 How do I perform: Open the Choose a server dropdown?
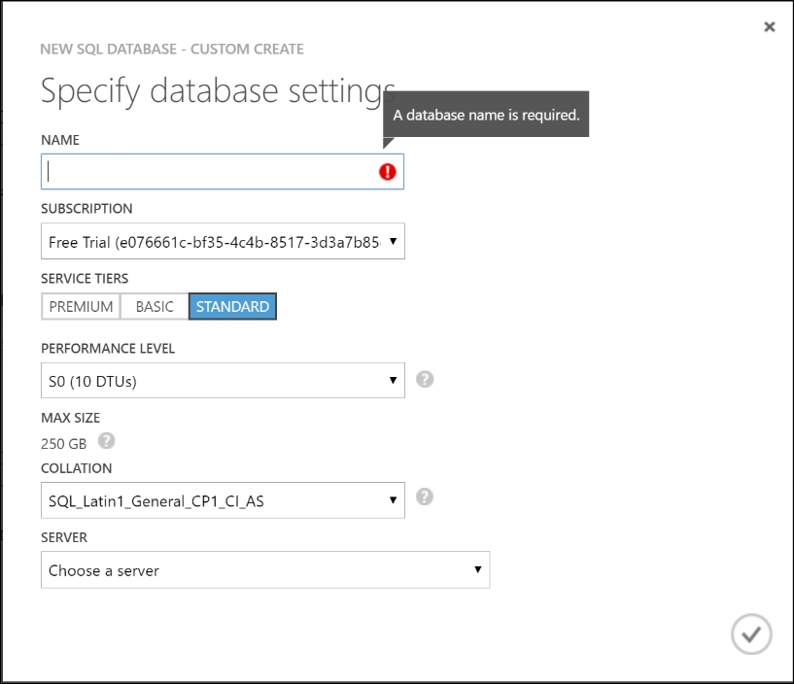[262, 570]
